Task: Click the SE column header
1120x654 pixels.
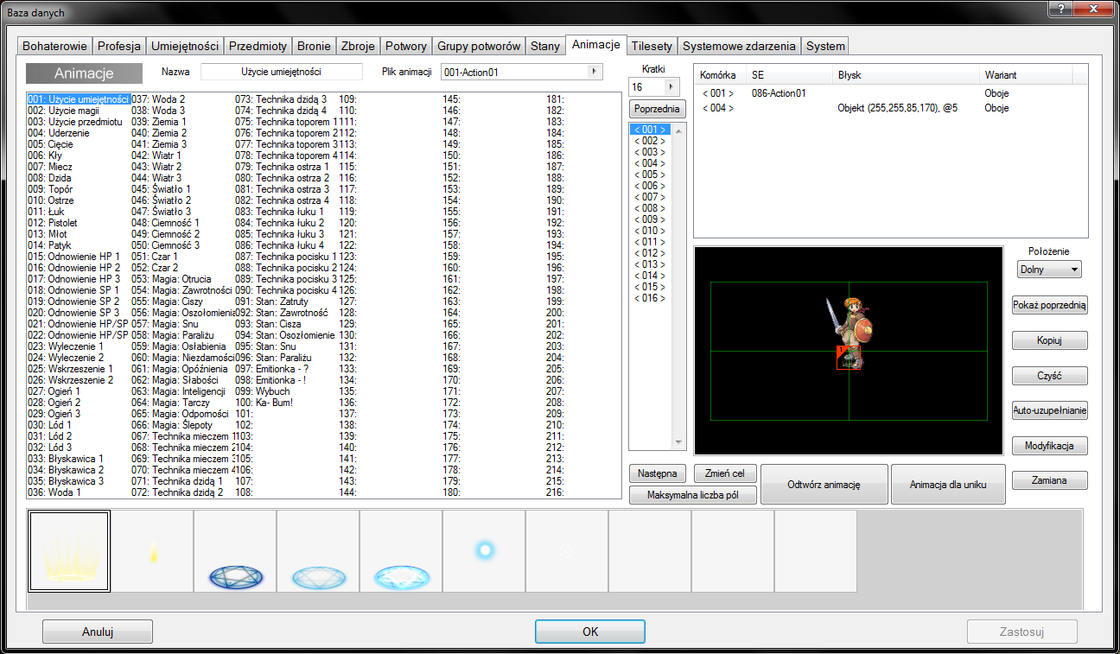Action: pos(790,75)
